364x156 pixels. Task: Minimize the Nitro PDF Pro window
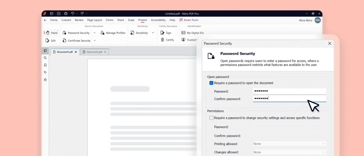point(306,14)
